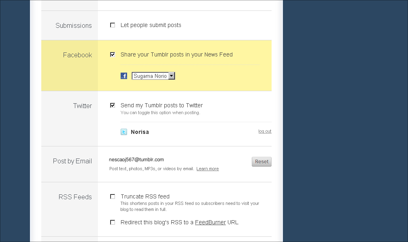
Task: Click the Twitter bird icon
Action: click(124, 132)
